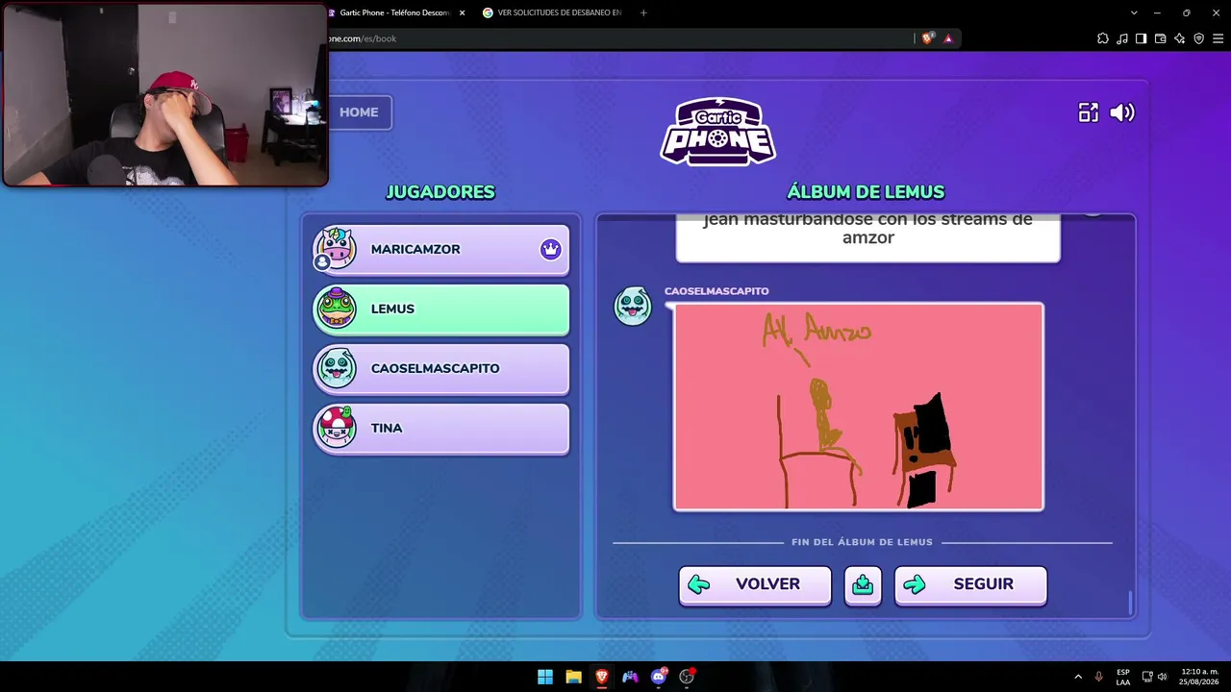
Task: Open OBS Studio from the taskbar
Action: [x=687, y=677]
